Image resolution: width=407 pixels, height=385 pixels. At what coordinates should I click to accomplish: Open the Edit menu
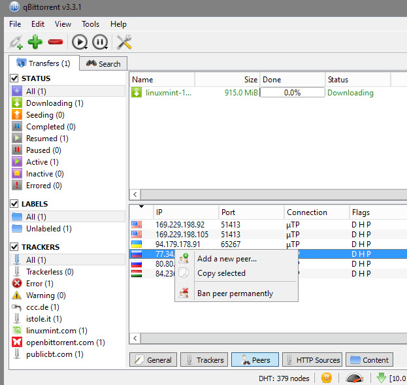(x=38, y=24)
